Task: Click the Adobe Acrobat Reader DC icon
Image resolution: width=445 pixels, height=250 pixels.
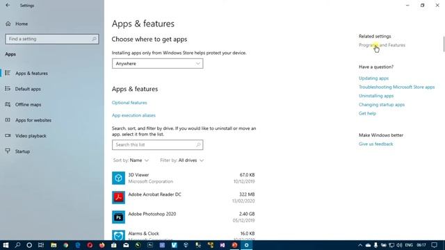Action: [118, 197]
